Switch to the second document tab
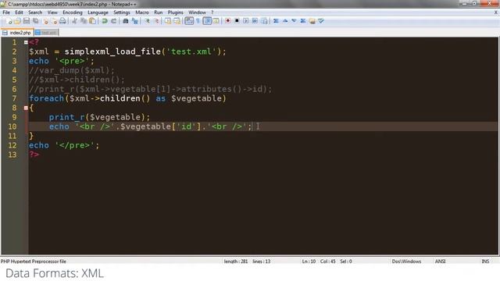 pos(46,33)
